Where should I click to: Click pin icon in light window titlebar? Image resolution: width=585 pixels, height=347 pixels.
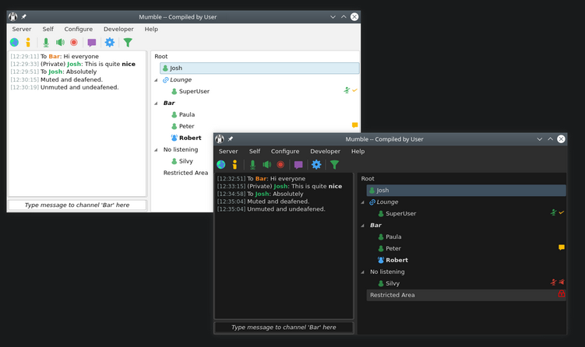(24, 17)
